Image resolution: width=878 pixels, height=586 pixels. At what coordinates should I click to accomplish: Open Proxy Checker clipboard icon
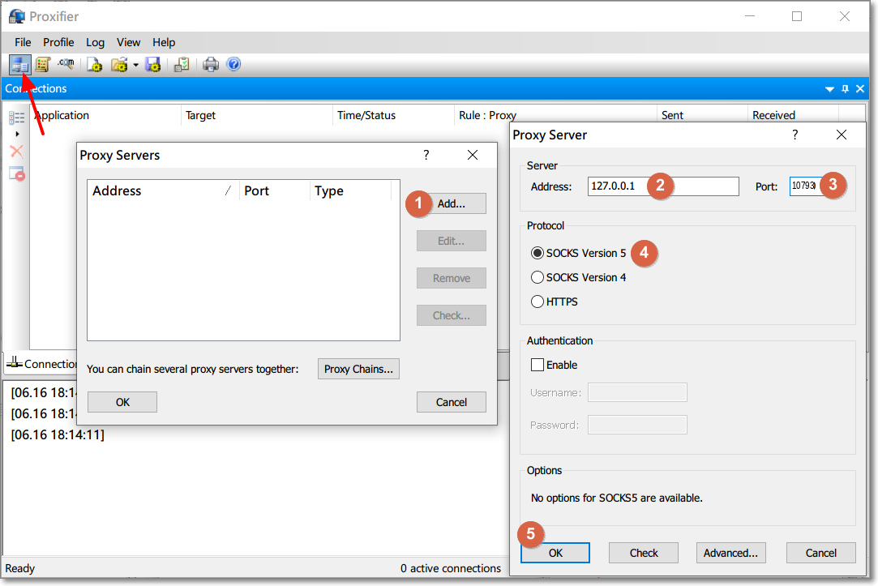coord(182,65)
